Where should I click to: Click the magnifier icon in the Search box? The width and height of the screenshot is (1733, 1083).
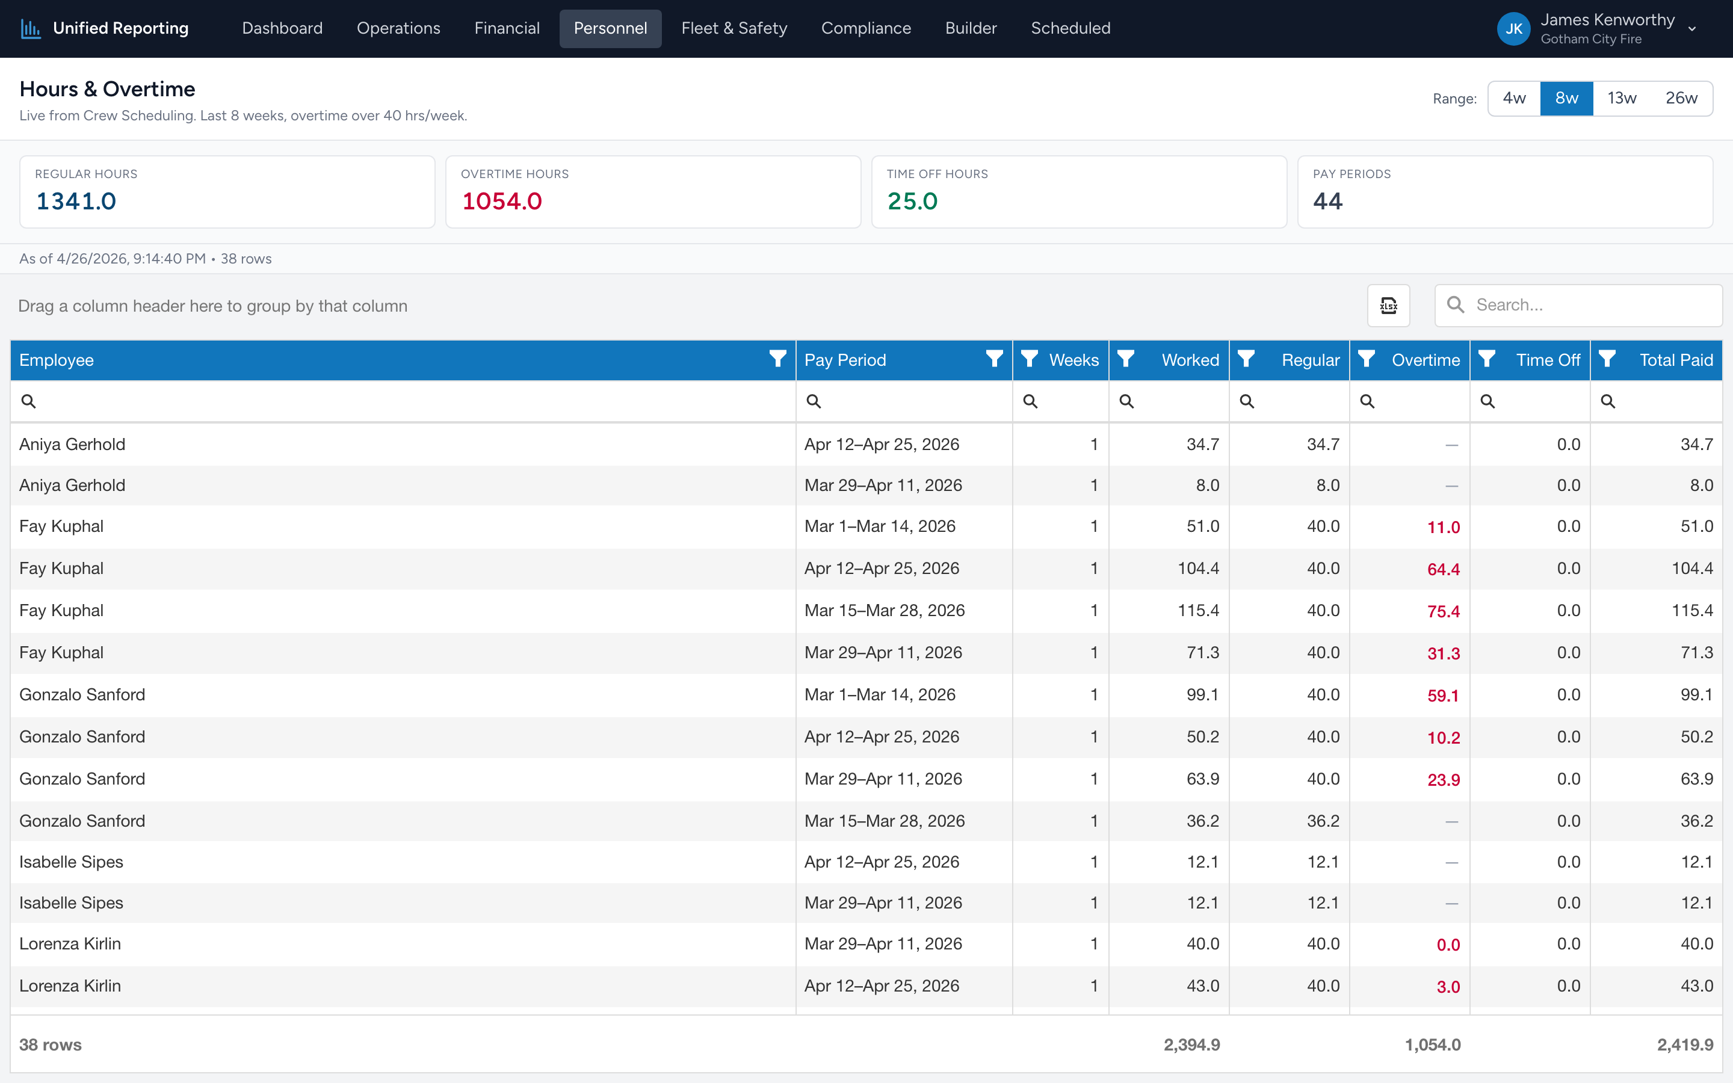[x=1456, y=305]
